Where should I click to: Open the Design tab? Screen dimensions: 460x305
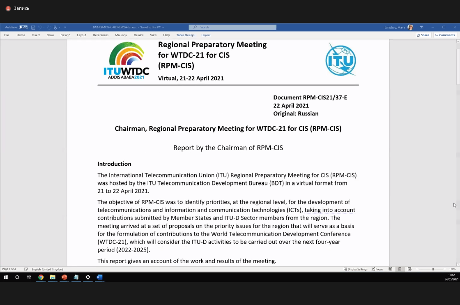click(x=65, y=35)
